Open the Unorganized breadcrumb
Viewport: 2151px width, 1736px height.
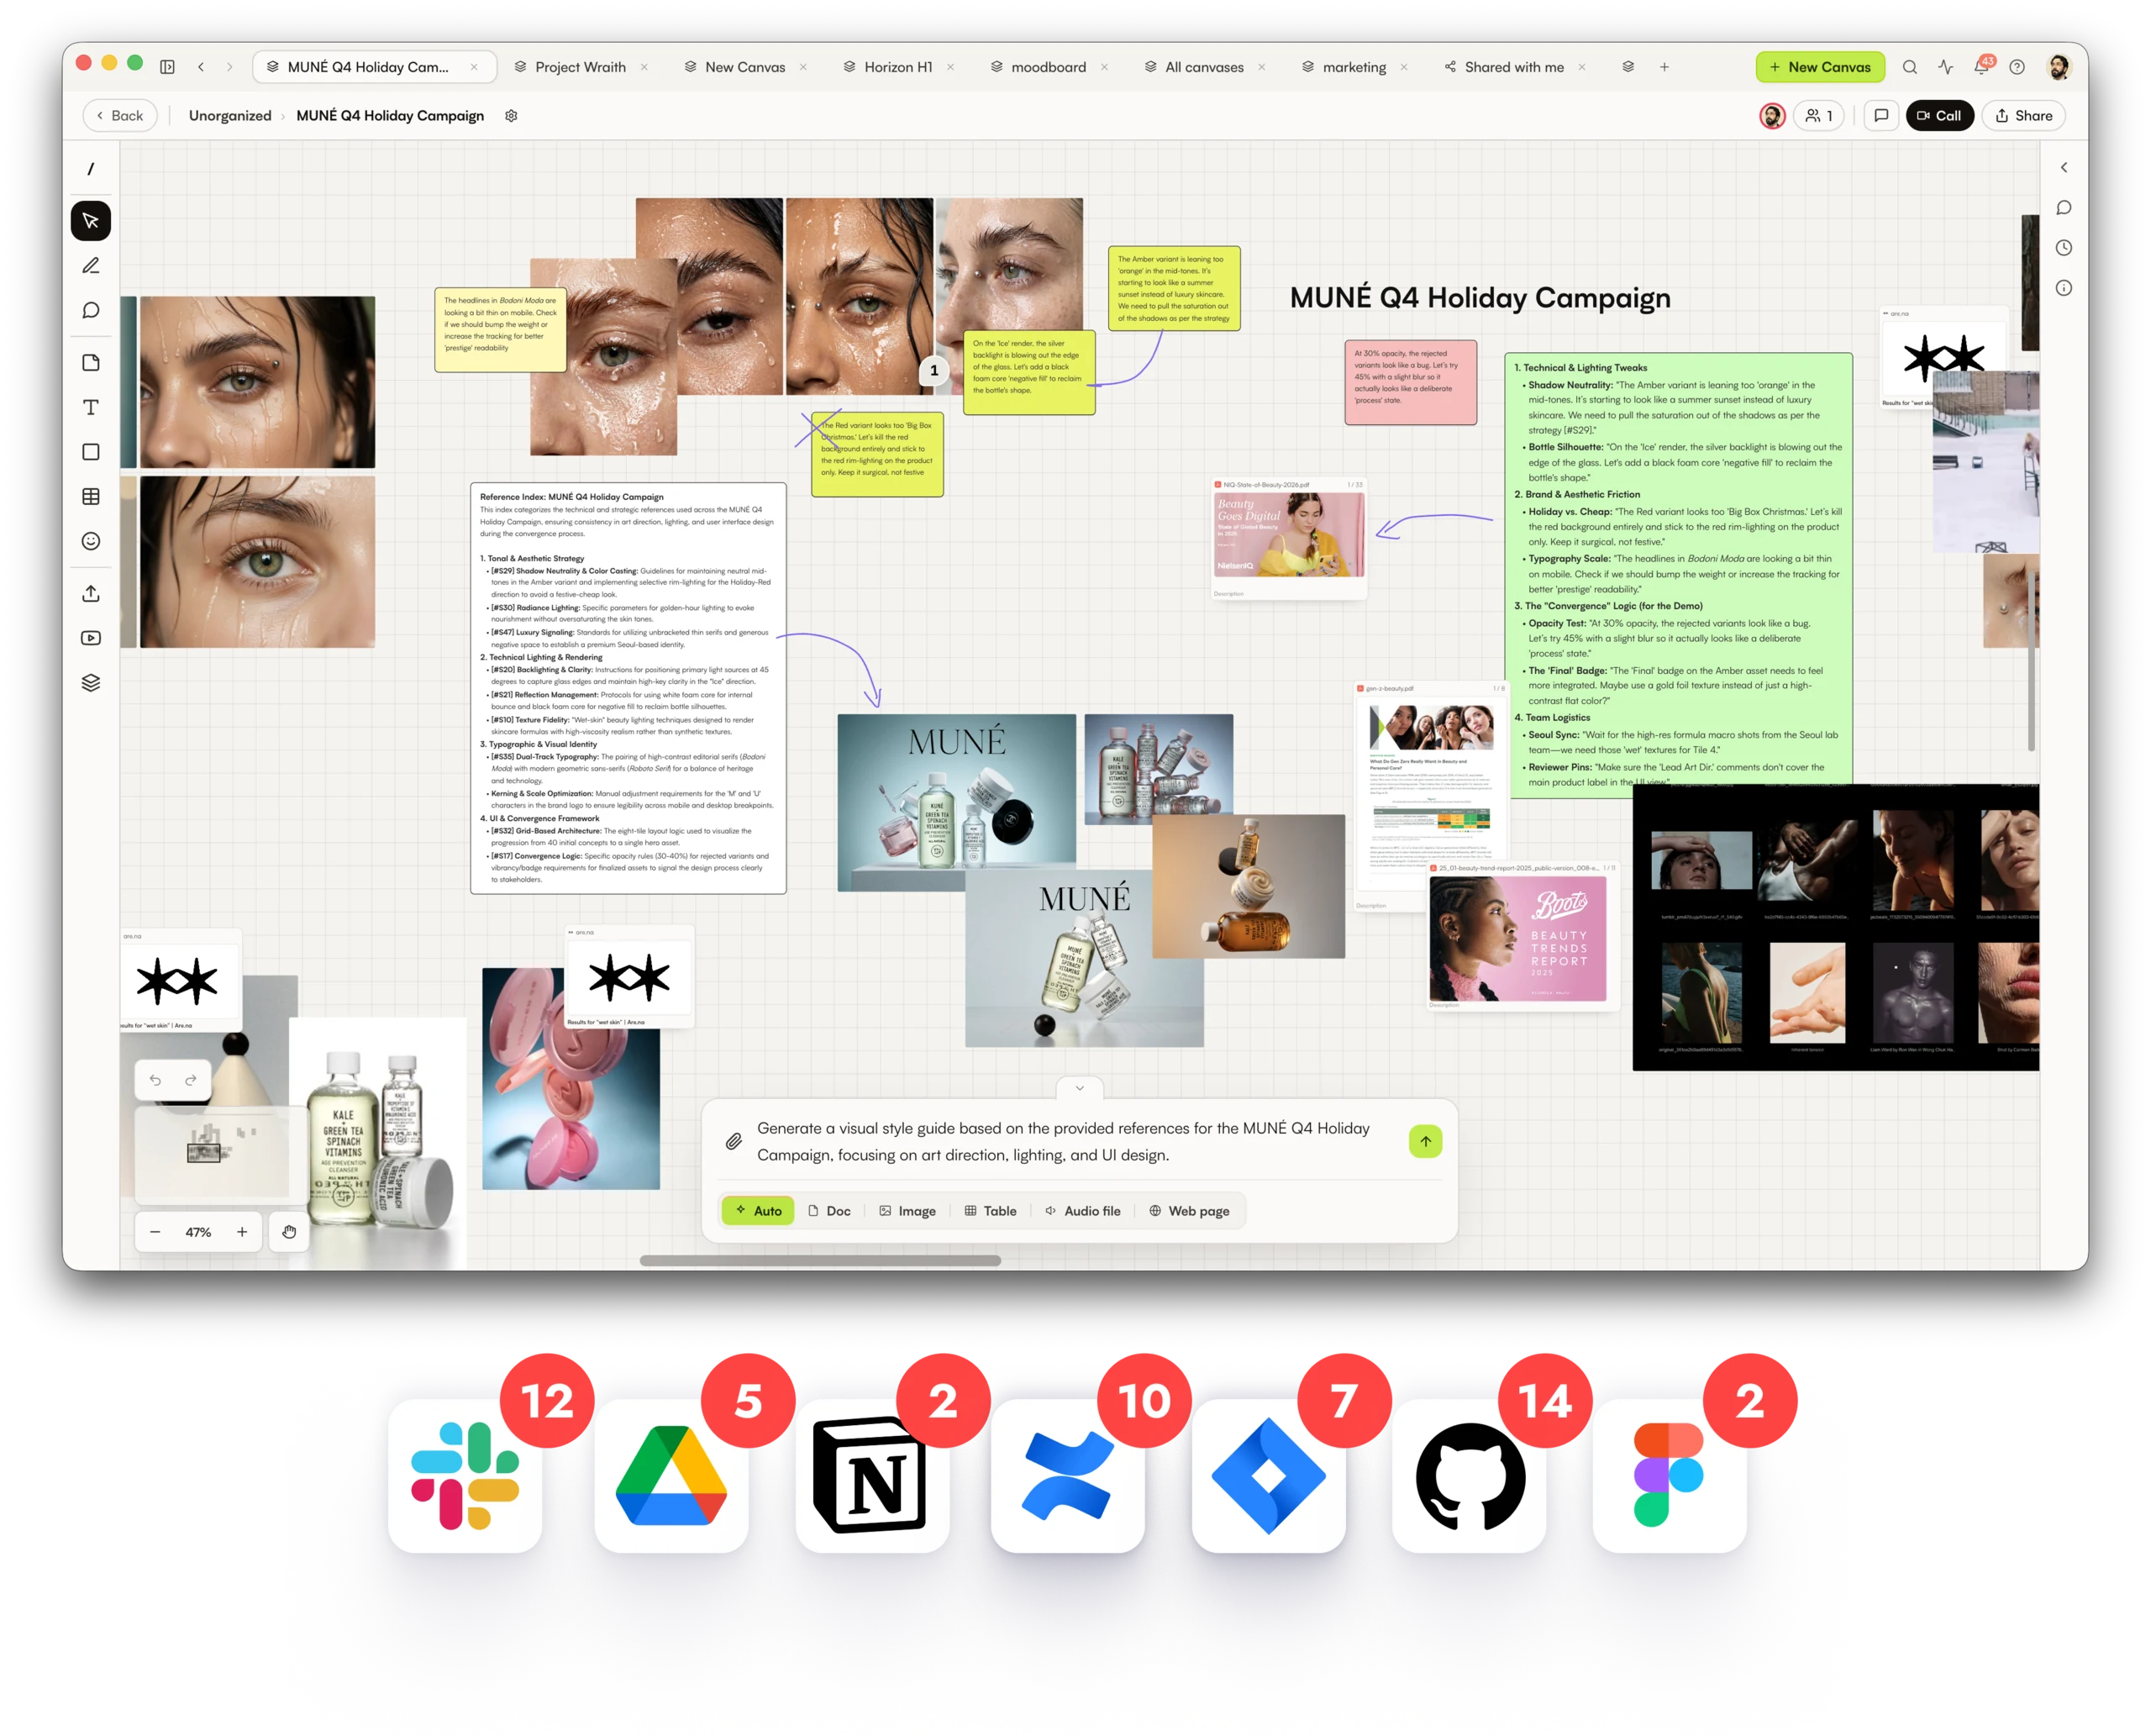tap(230, 116)
